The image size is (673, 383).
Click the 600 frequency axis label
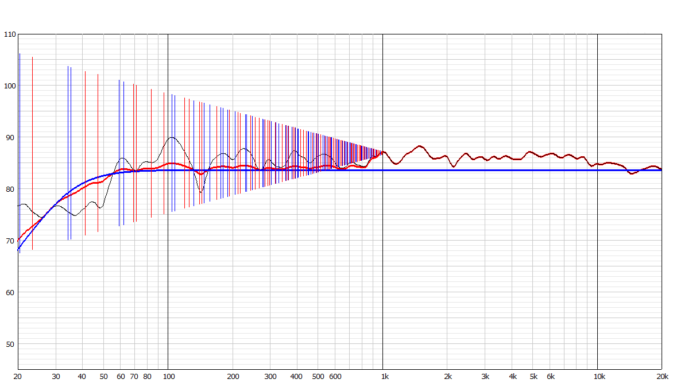click(x=335, y=377)
